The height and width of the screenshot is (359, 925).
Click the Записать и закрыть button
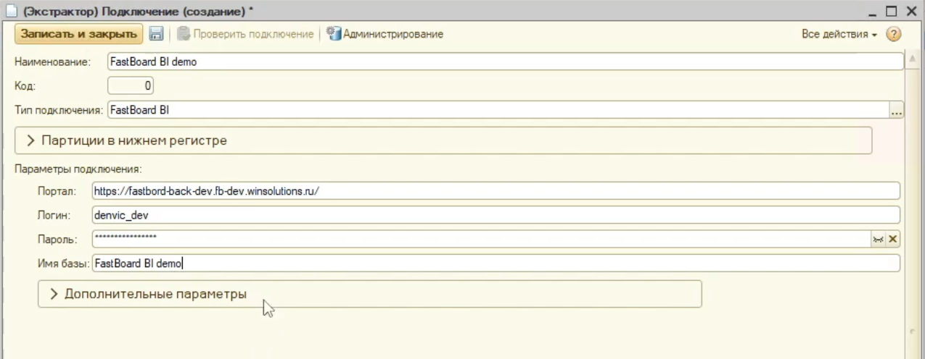point(78,34)
